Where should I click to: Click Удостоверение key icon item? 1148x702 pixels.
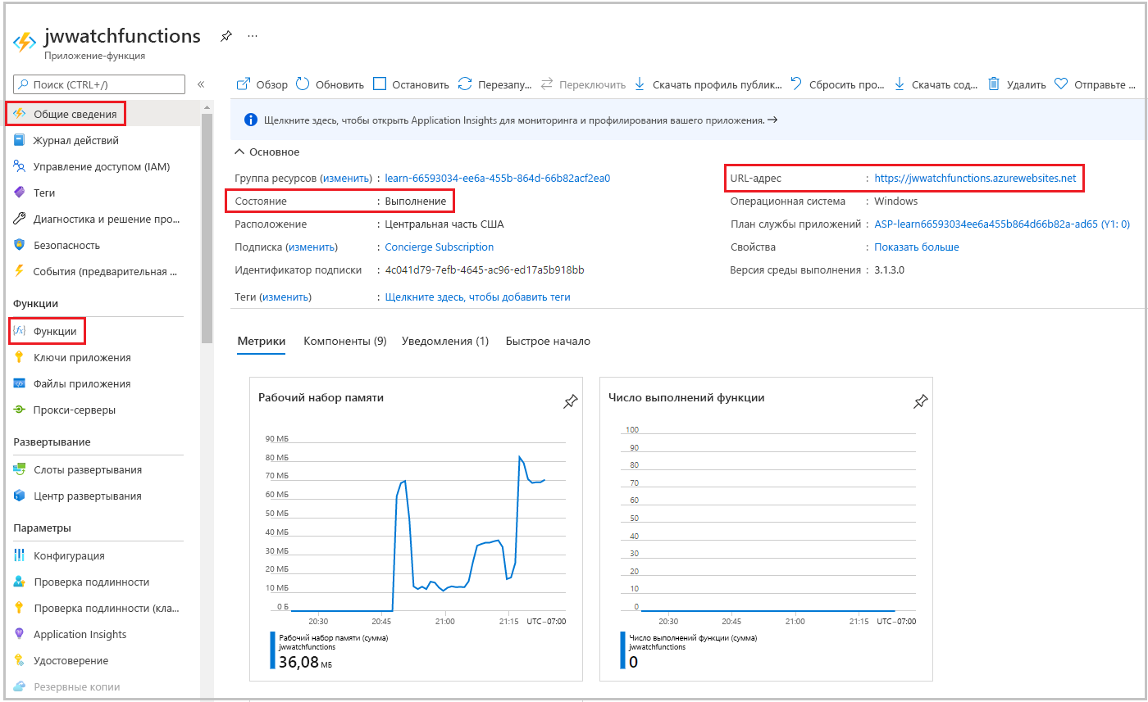(20, 660)
